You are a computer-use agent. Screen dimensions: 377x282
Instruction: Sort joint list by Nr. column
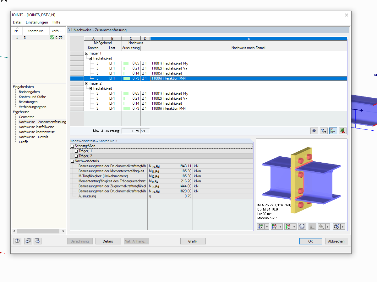17,31
